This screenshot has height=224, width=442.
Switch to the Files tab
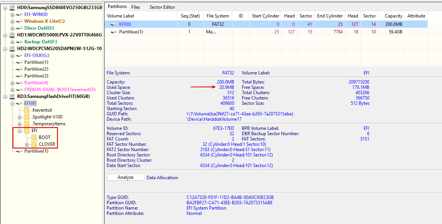click(136, 7)
